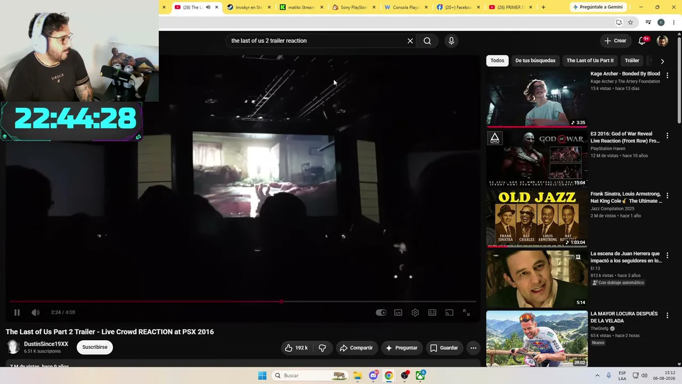Click the taskbar Buscar search box
The height and width of the screenshot is (384, 682).
[x=310, y=375]
